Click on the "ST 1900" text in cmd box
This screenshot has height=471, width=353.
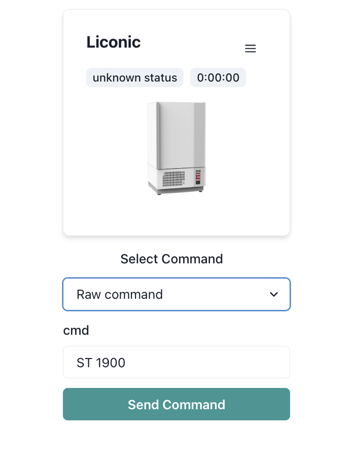tap(101, 363)
